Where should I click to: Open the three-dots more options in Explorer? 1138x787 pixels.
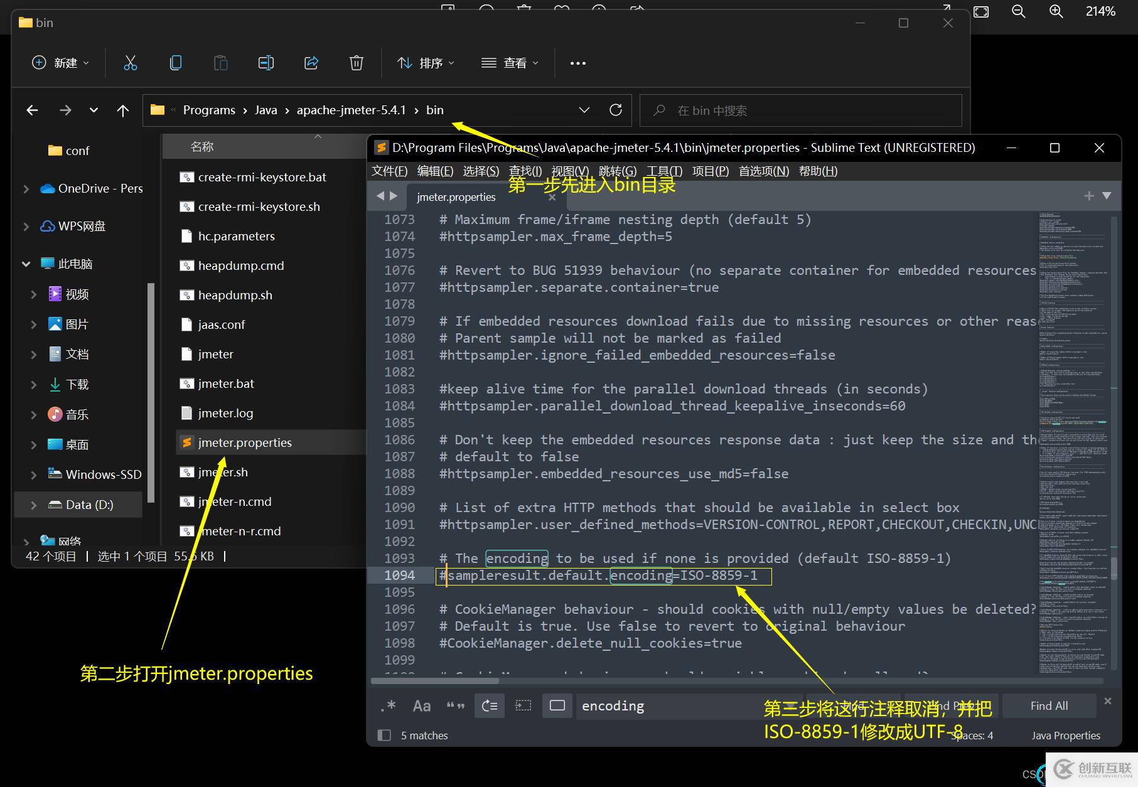coord(577,63)
